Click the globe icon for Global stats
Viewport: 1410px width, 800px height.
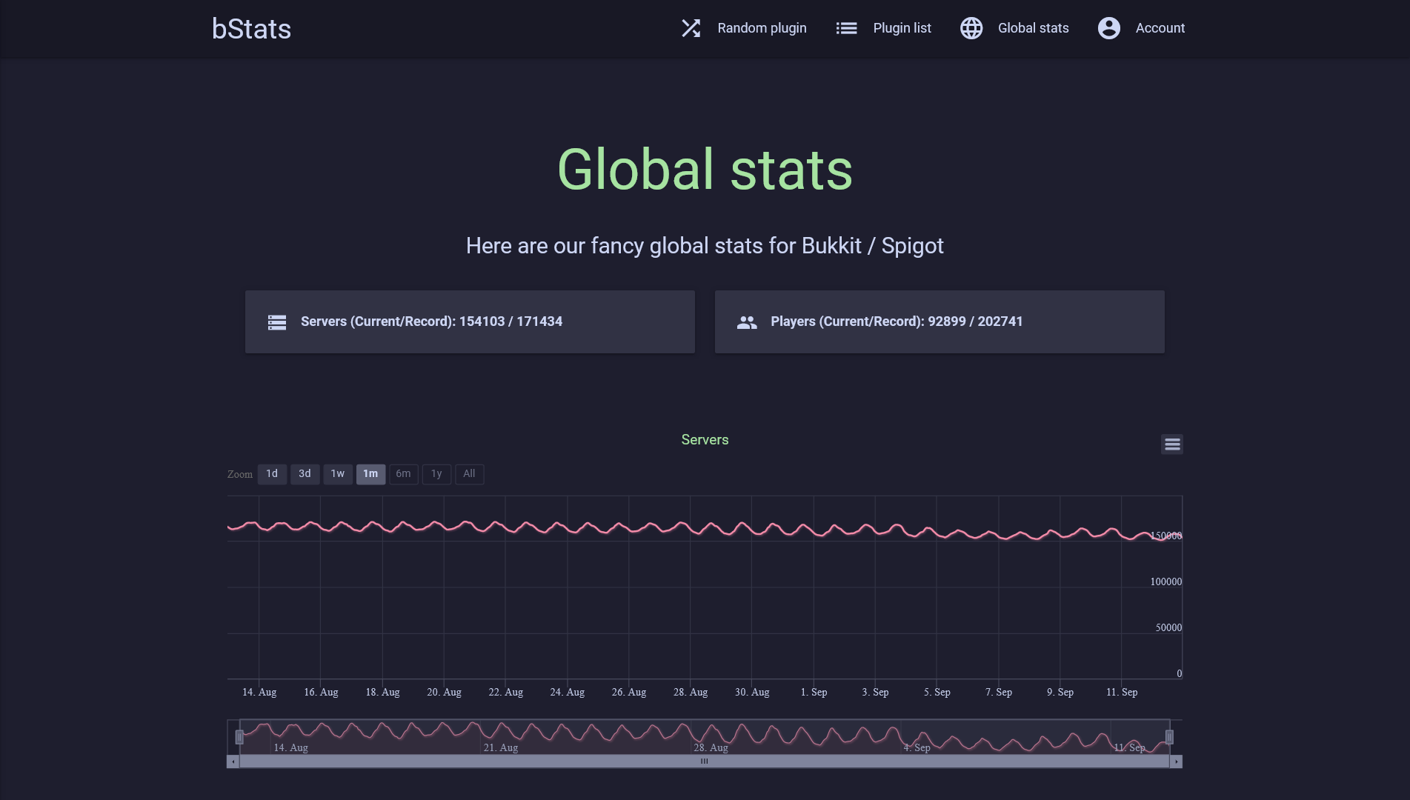click(x=971, y=28)
